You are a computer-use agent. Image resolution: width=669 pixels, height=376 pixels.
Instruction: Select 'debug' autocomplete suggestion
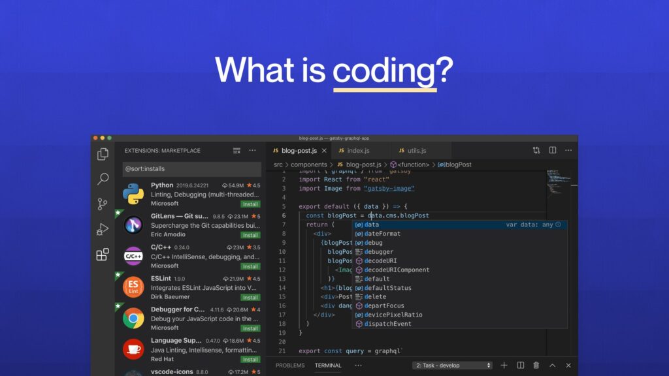point(459,243)
